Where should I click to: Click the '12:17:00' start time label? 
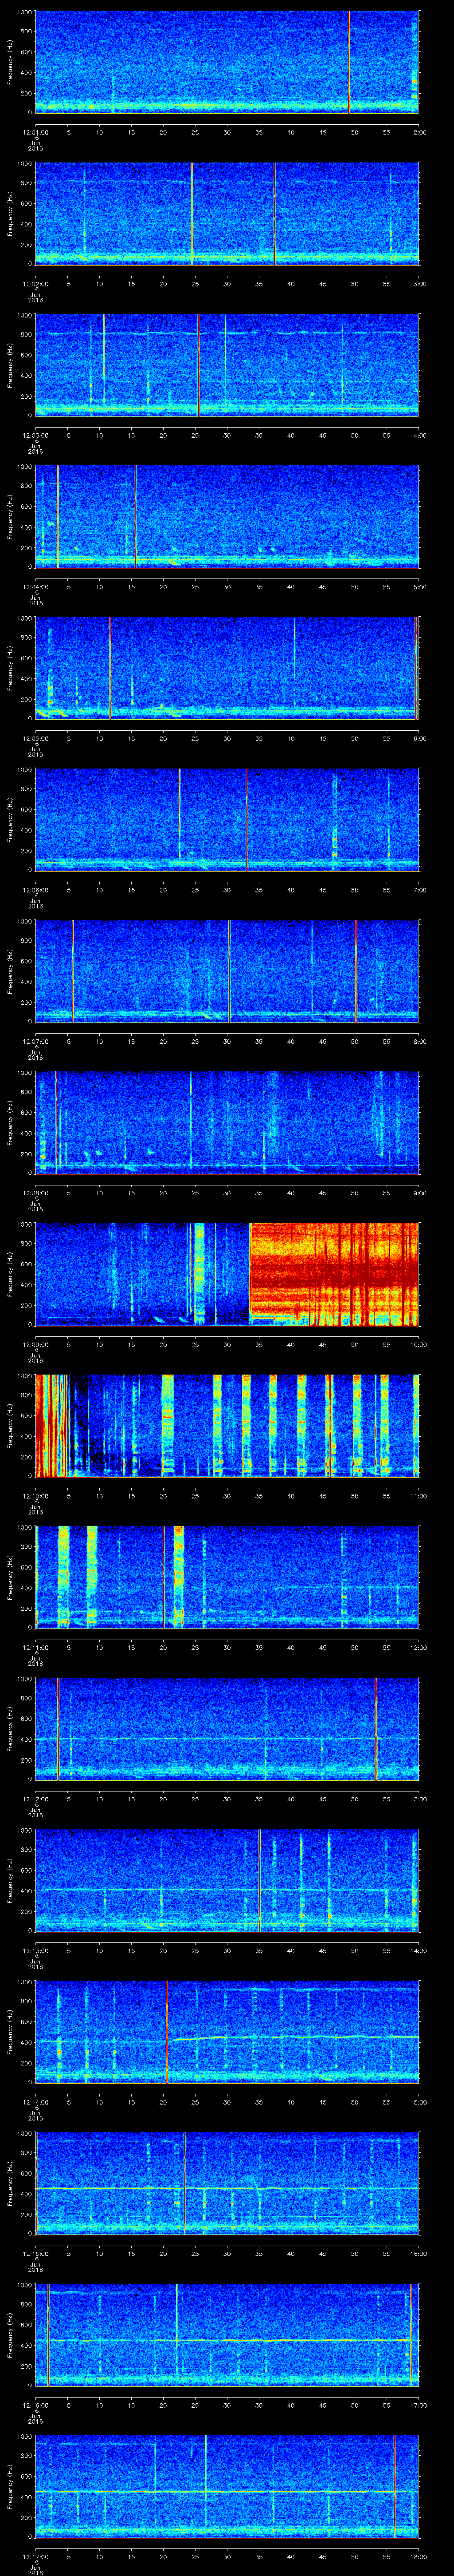[35, 2556]
